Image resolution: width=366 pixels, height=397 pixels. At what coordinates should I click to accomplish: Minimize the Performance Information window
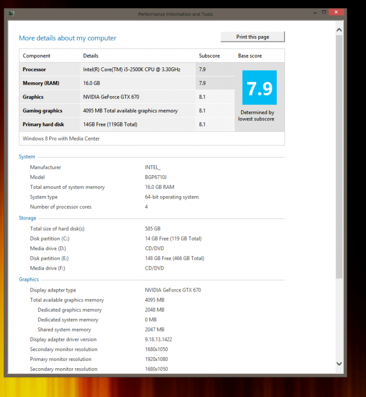315,12
